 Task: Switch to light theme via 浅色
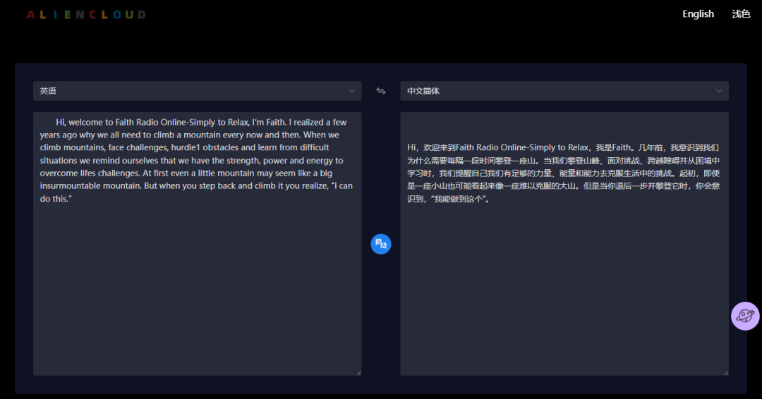click(741, 14)
